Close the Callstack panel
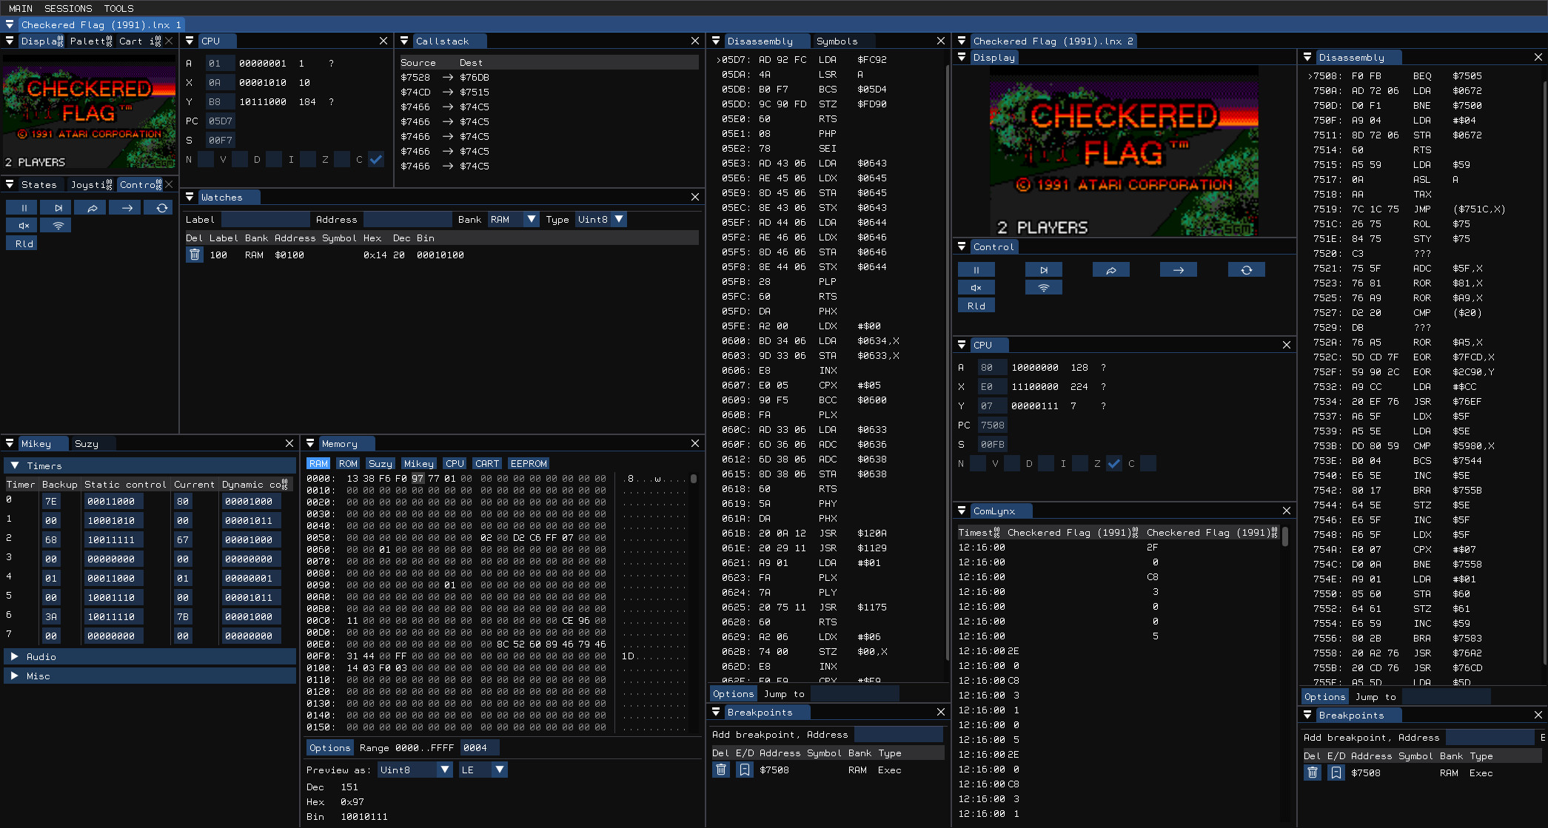Viewport: 1548px width, 828px height. tap(694, 41)
